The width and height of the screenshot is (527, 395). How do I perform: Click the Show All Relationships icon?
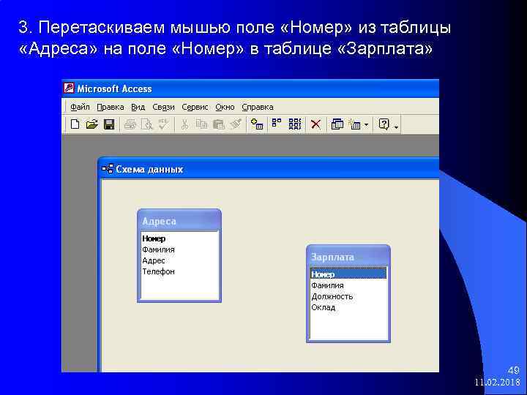tap(295, 124)
